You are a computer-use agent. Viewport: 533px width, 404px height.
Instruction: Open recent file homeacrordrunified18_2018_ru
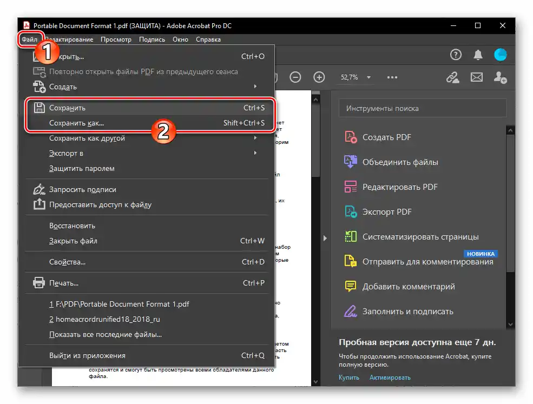point(147,319)
